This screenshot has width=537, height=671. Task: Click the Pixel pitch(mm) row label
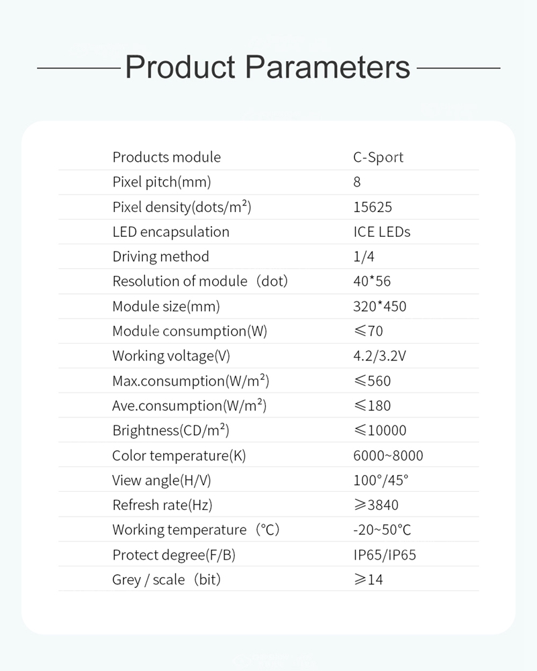pos(162,182)
